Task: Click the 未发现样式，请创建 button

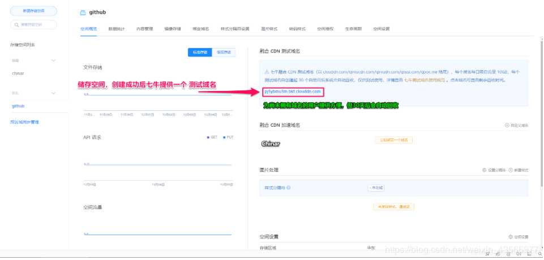Action: click(393, 207)
